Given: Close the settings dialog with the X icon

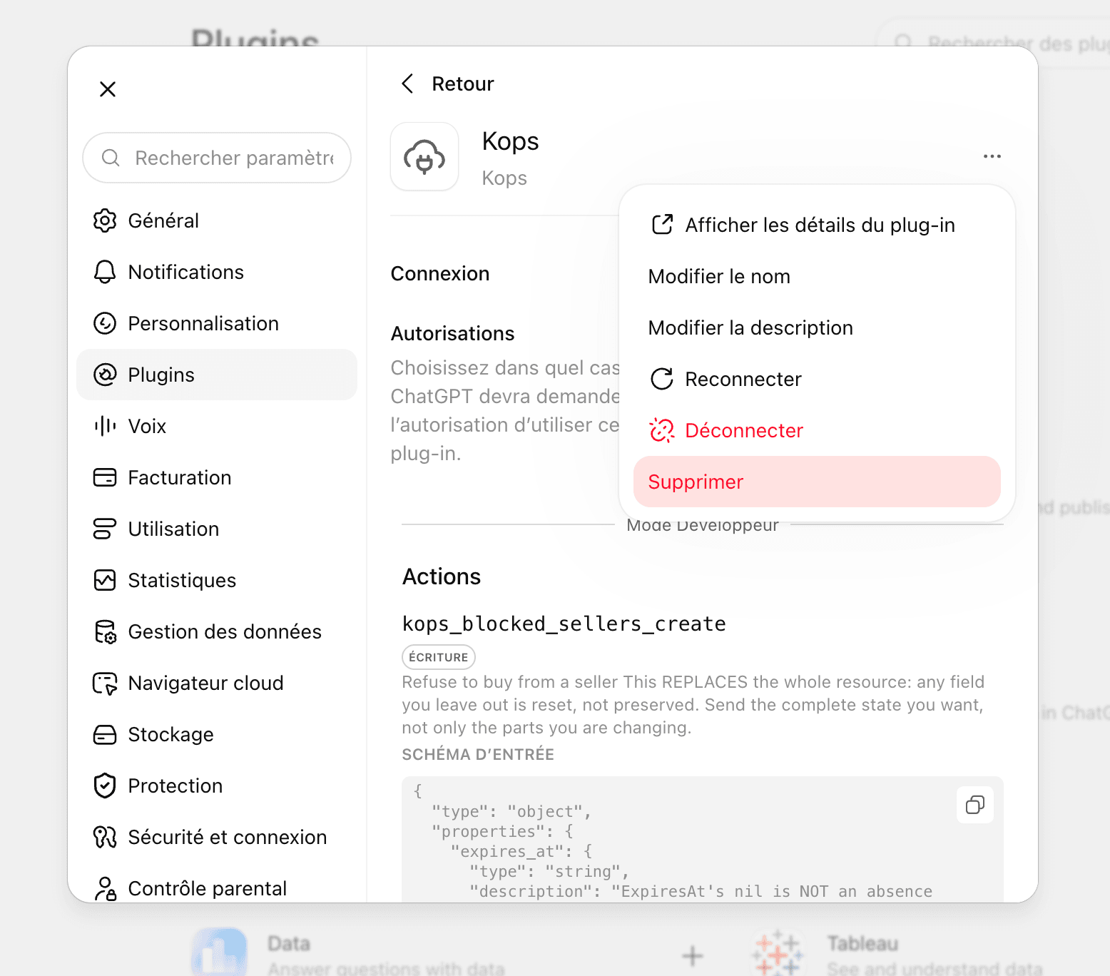Looking at the screenshot, I should [x=108, y=89].
